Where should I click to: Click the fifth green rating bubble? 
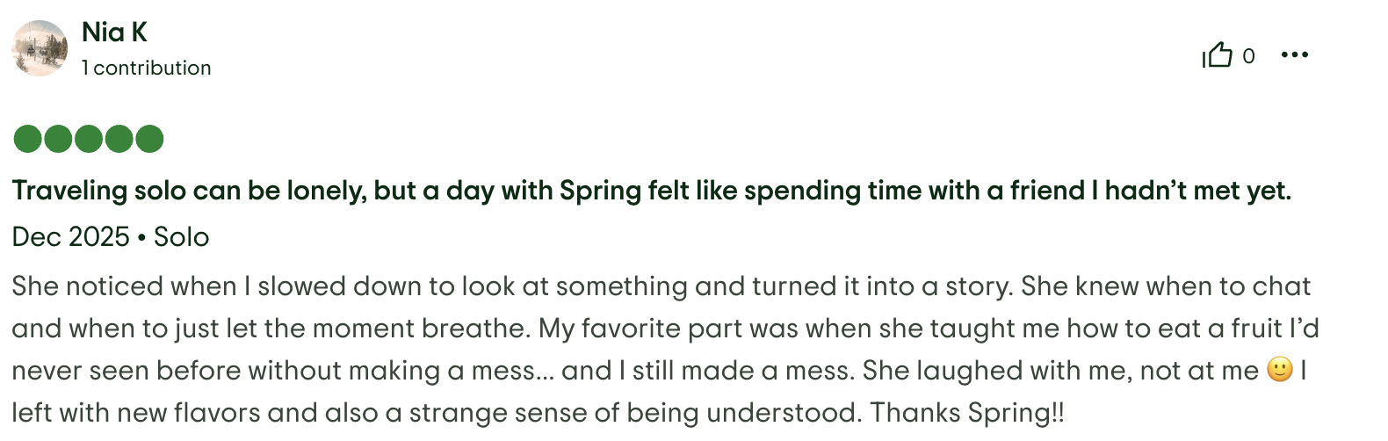click(x=149, y=139)
